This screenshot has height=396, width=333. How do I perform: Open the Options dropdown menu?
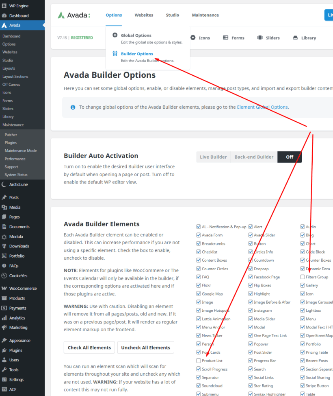114,15
